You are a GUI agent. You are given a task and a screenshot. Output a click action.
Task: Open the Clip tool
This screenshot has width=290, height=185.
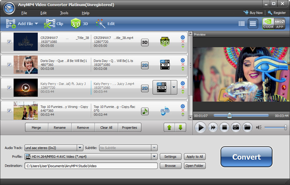pyautogui.click(x=54, y=24)
